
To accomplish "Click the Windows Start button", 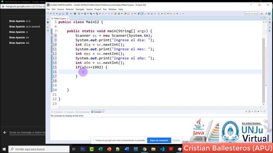I will [x=4, y=149].
